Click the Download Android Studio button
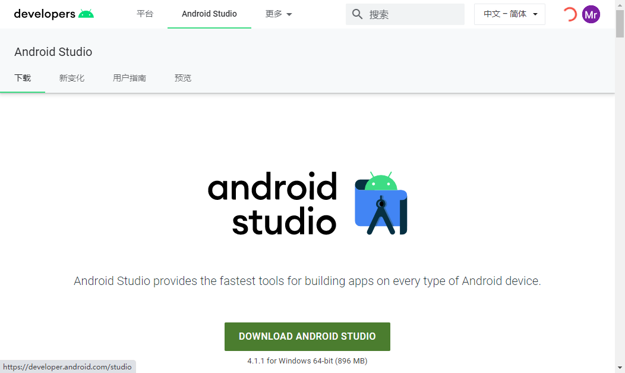Image resolution: width=625 pixels, height=373 pixels. (307, 337)
